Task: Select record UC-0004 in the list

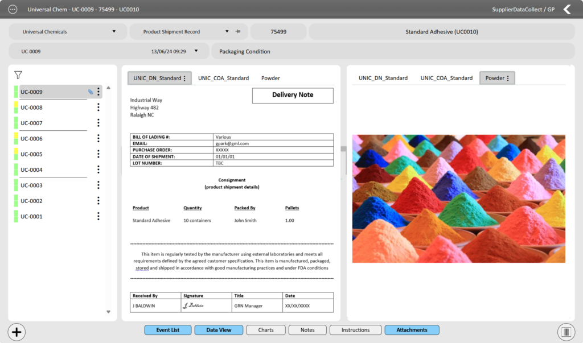Action: [58, 170]
